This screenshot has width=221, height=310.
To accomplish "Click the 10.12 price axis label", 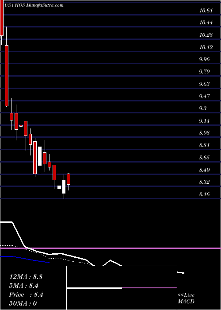I will 206,47.
